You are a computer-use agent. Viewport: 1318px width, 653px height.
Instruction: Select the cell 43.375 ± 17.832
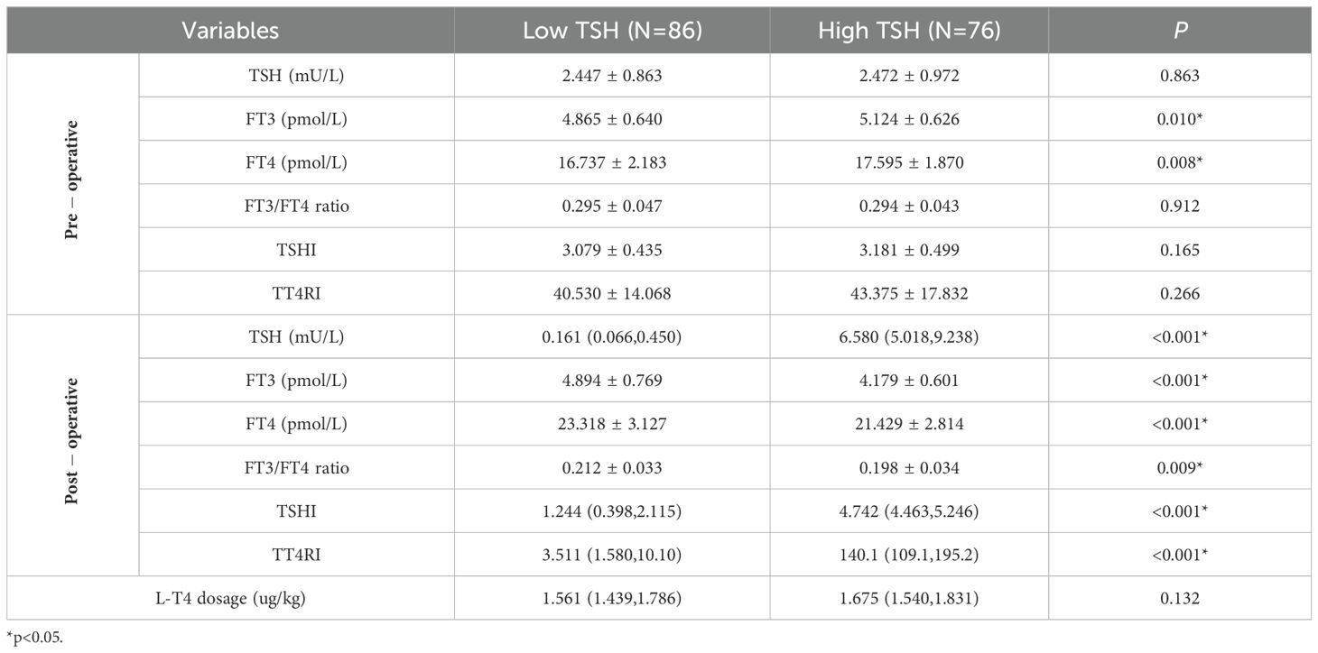(x=909, y=293)
